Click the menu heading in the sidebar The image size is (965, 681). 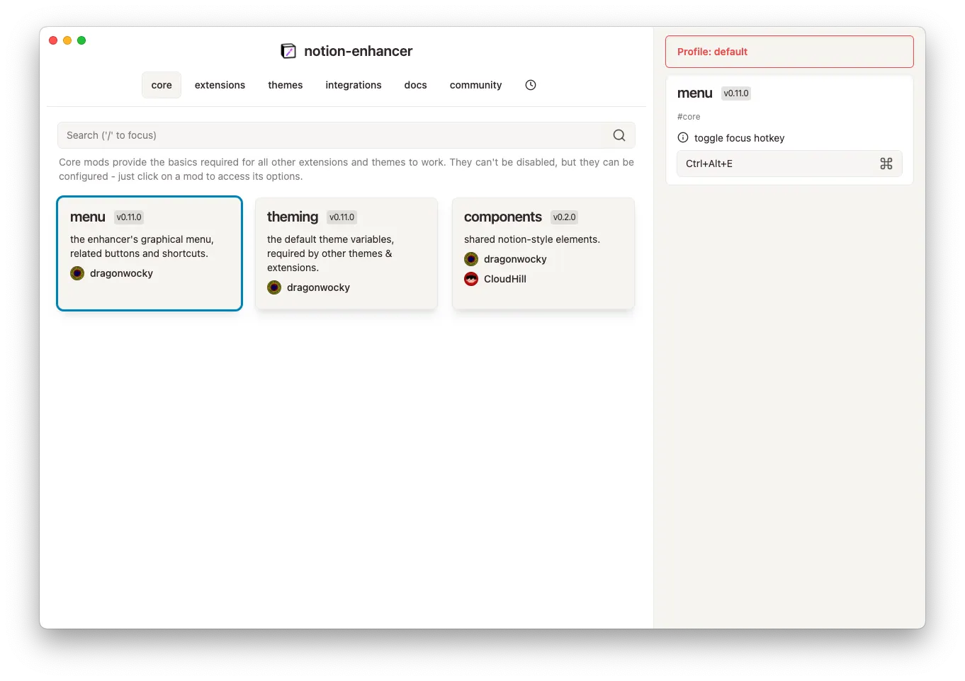coord(695,93)
